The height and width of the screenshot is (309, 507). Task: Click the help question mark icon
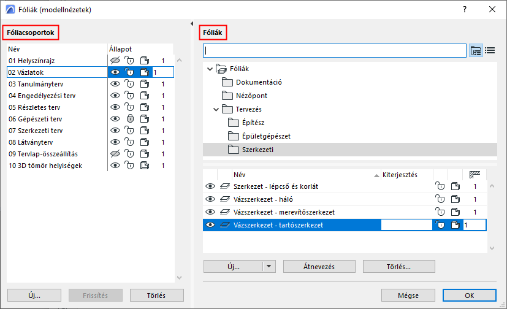[464, 9]
